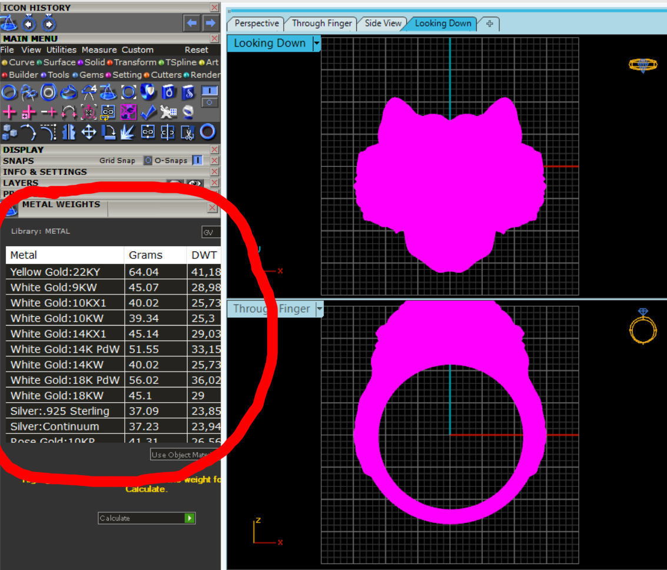Click the join chain-link icon
The height and width of the screenshot is (570, 667).
click(x=148, y=132)
